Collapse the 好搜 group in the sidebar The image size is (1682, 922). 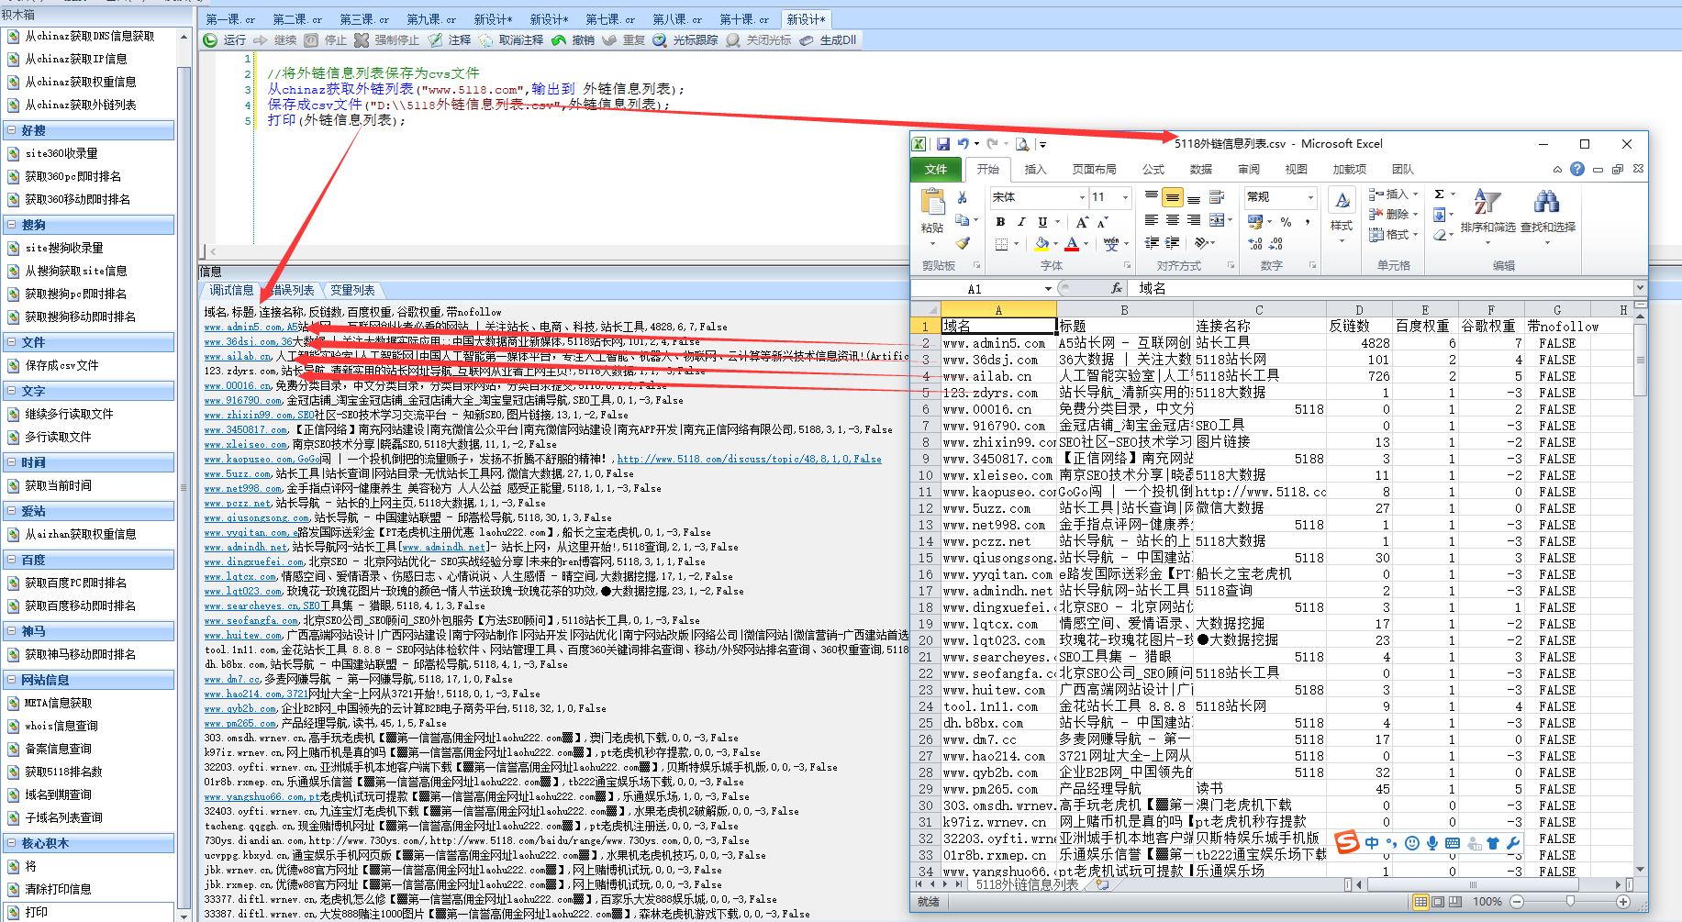12,130
